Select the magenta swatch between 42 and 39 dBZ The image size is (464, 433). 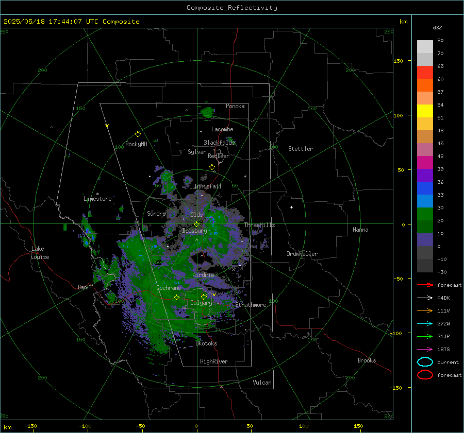[425, 163]
